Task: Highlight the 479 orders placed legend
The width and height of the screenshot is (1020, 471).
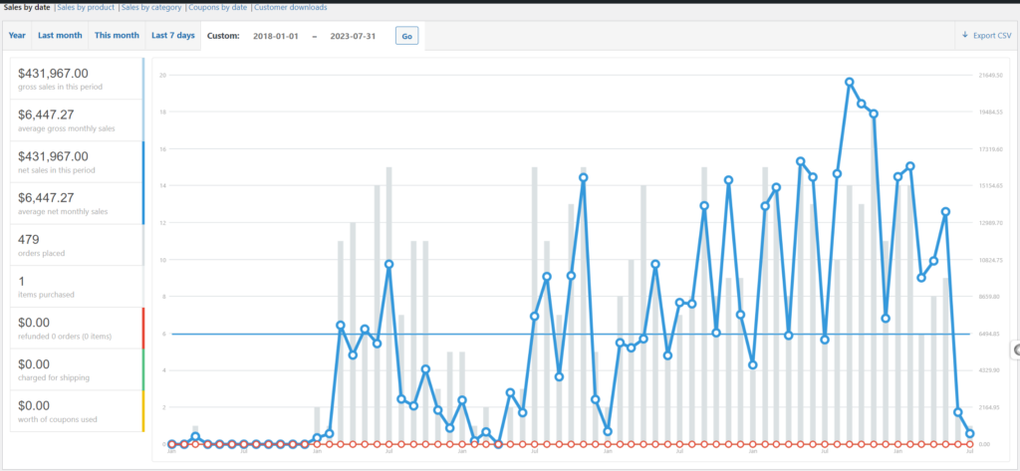Action: (x=78, y=245)
